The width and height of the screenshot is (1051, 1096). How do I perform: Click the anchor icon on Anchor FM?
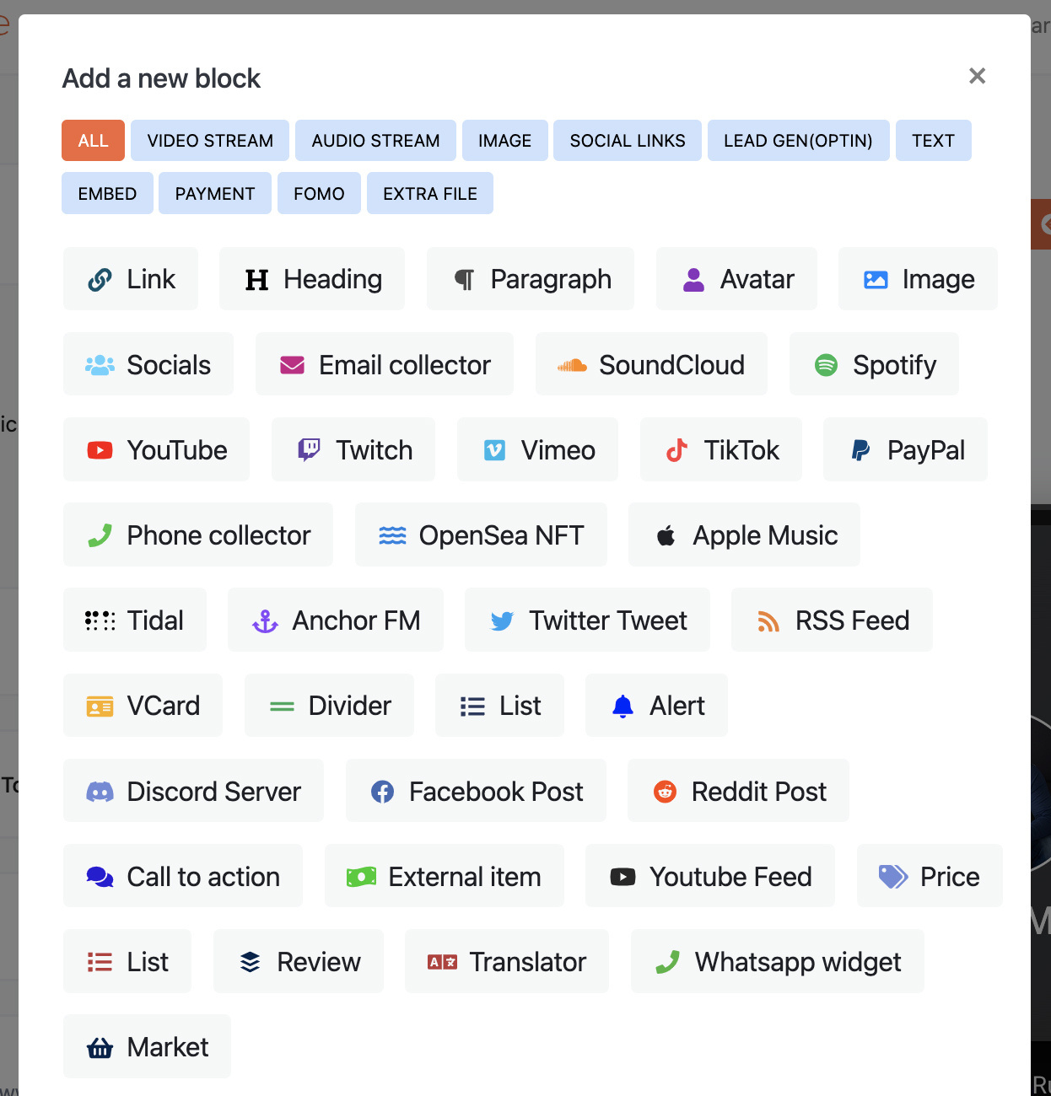pos(265,621)
